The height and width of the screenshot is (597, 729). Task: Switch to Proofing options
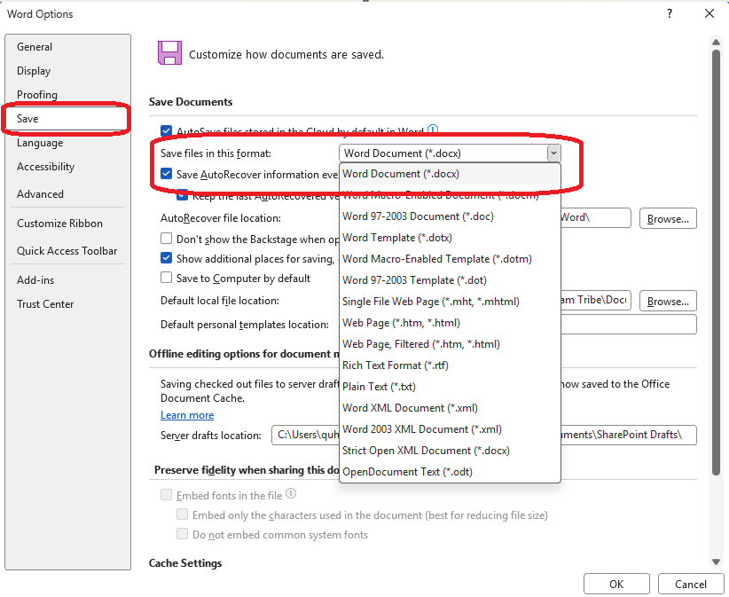[67, 94]
